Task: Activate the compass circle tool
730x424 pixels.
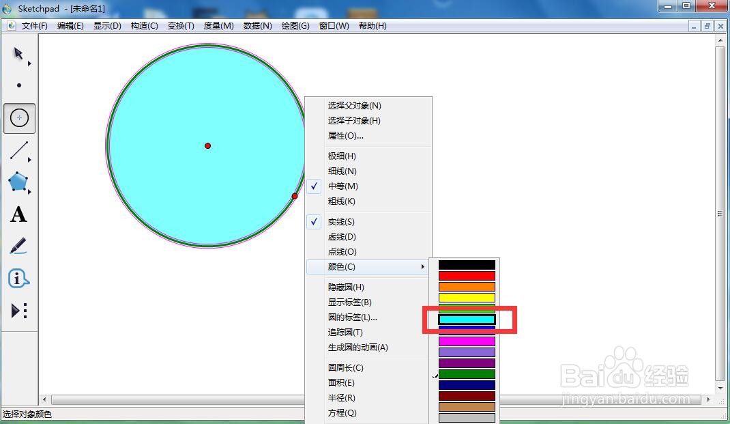Action: (x=19, y=117)
